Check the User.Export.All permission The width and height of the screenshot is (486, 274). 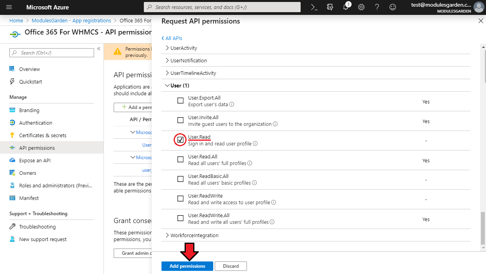click(x=180, y=101)
